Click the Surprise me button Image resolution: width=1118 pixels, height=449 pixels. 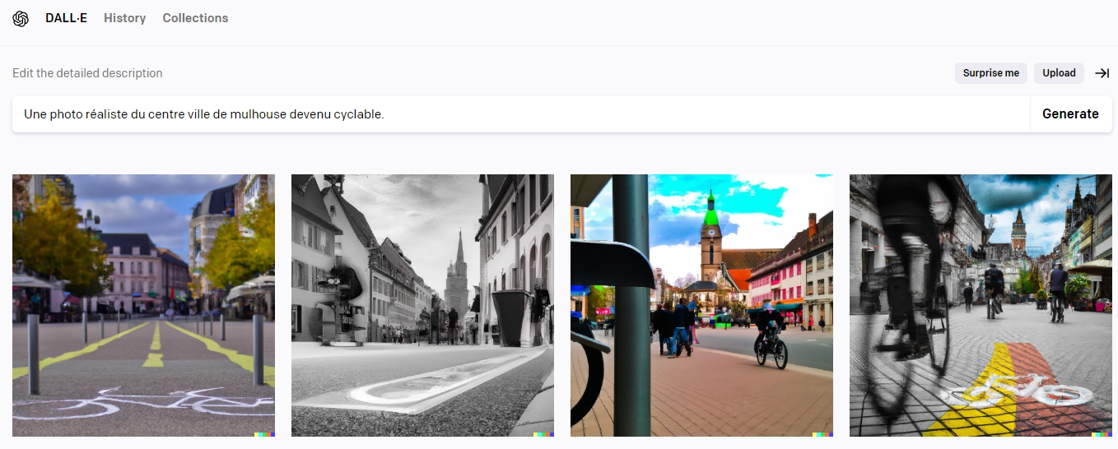tap(991, 73)
